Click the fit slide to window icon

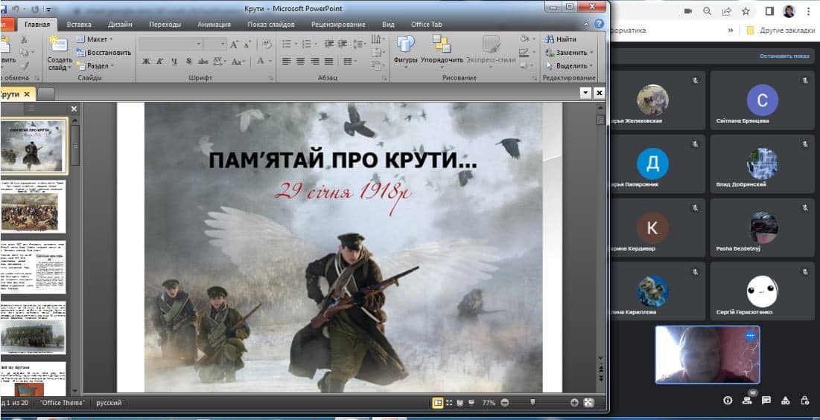[x=589, y=403]
